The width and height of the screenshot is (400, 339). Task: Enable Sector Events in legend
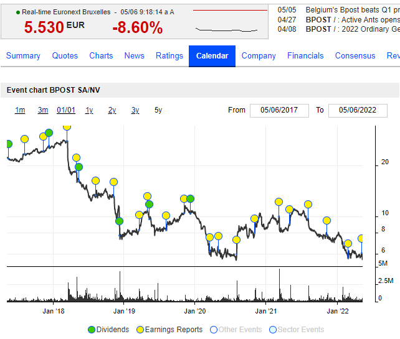tap(273, 330)
